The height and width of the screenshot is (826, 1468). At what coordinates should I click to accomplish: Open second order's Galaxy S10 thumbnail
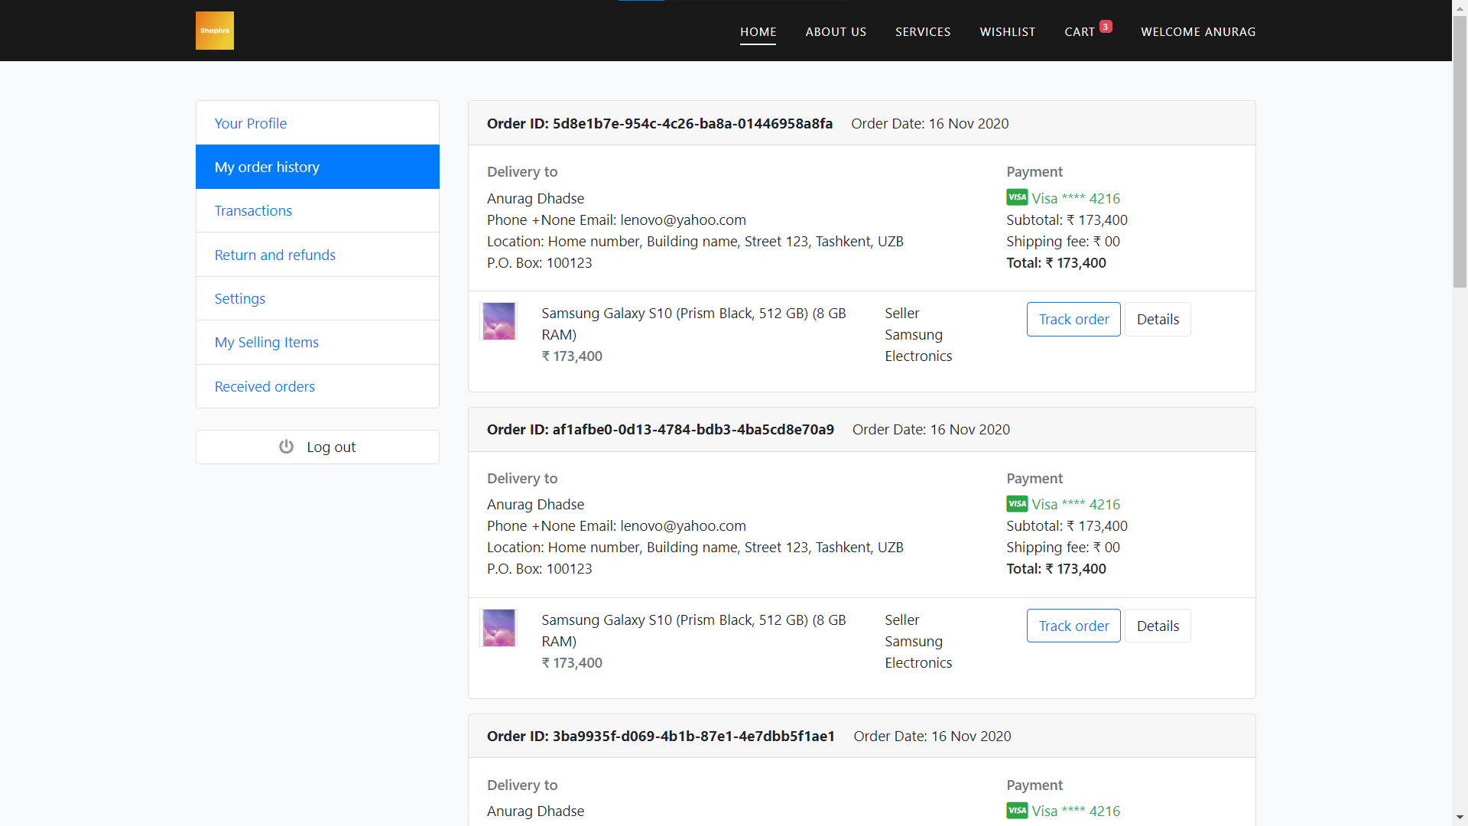[499, 628]
